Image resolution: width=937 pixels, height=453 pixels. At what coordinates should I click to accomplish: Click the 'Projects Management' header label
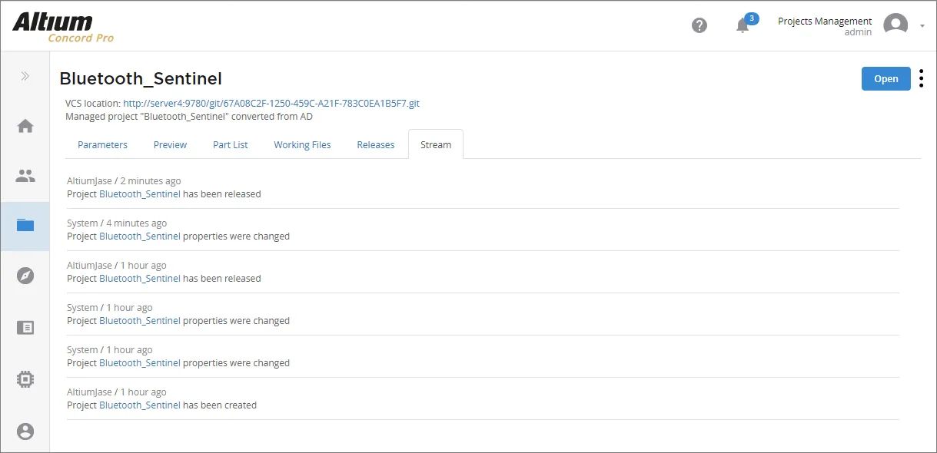825,21
